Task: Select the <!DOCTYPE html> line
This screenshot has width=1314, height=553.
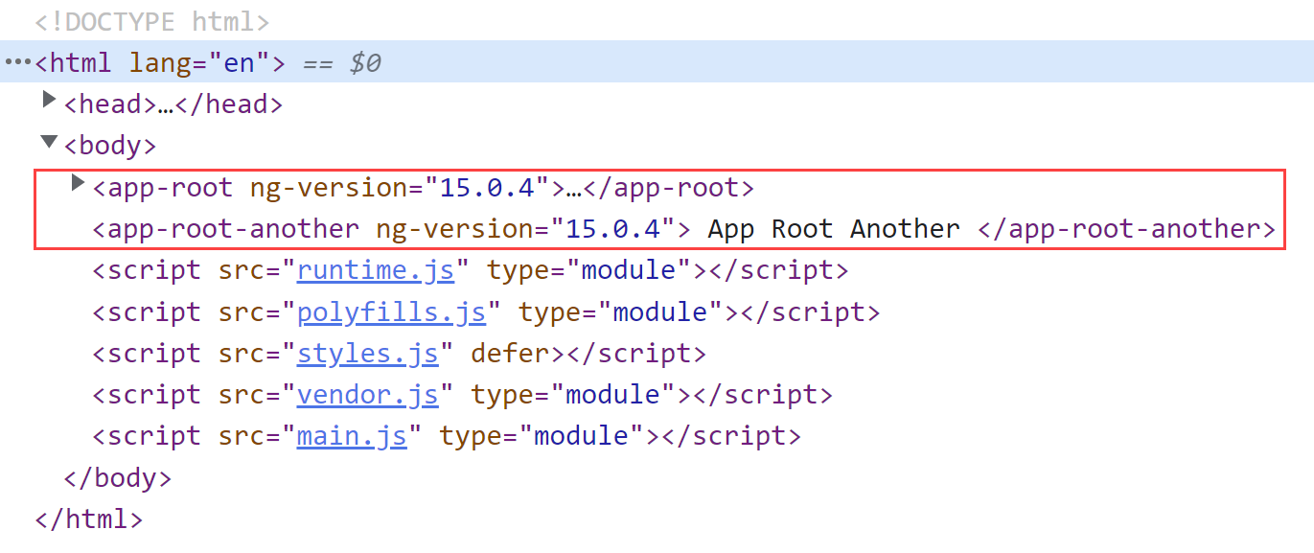Action: [x=152, y=21]
